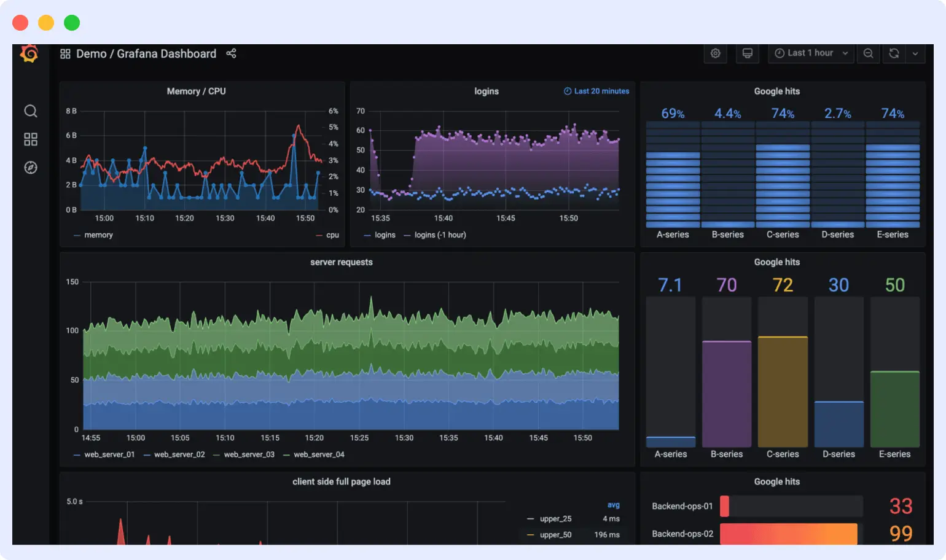This screenshot has width=946, height=560.
Task: Click the E-series green bar gauge
Action: 895,409
